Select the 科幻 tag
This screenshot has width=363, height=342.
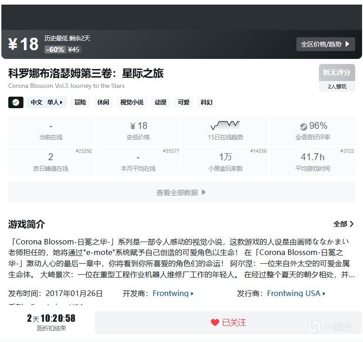click(206, 102)
